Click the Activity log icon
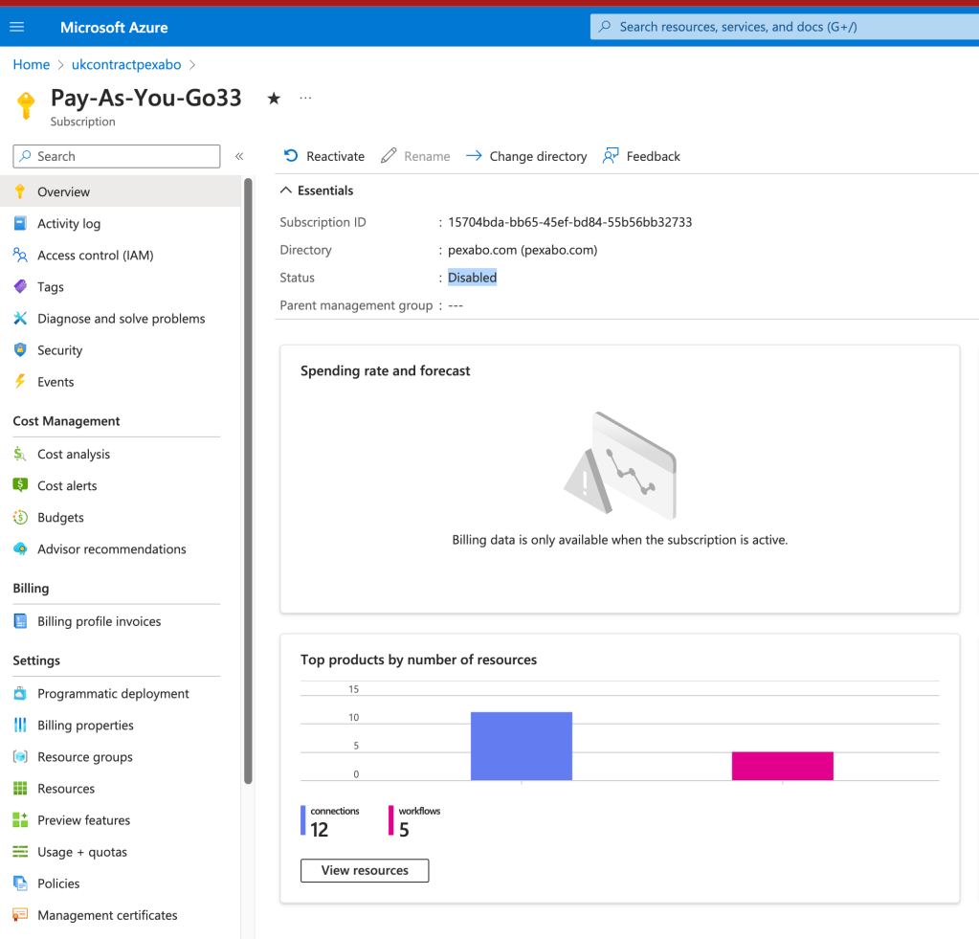The height and width of the screenshot is (939, 979). pyautogui.click(x=20, y=223)
